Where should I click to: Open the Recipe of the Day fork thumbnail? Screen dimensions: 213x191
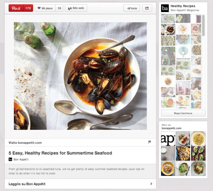[x=183, y=53]
